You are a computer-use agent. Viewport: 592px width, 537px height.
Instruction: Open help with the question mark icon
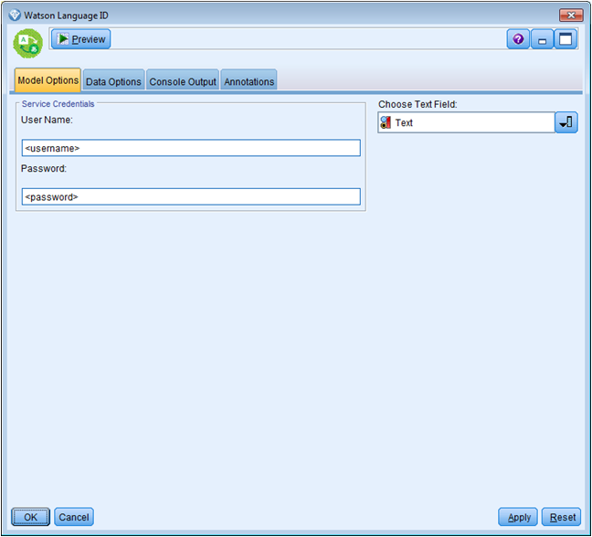click(x=518, y=39)
